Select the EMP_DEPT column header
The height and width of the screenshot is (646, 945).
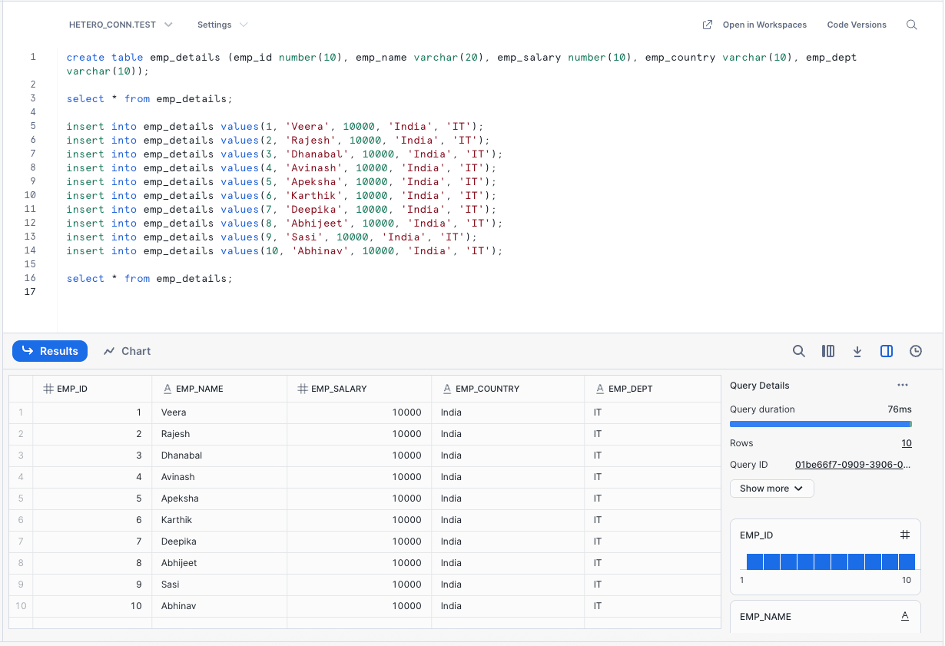tap(652, 389)
